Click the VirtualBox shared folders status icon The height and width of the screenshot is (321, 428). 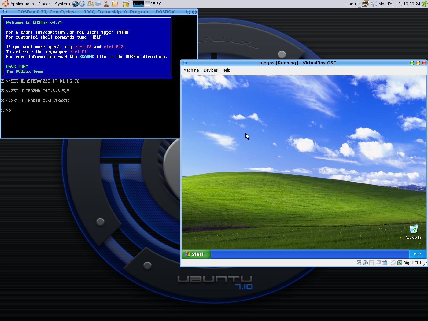(x=385, y=263)
